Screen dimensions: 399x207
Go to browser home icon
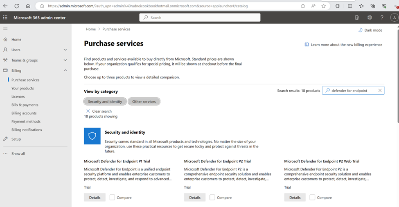[x=28, y=6]
